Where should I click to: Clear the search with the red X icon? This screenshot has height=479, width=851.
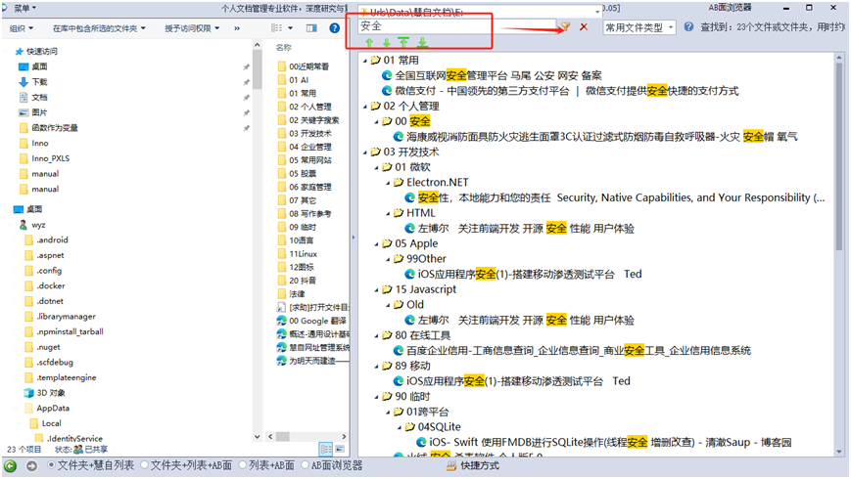pos(584,27)
